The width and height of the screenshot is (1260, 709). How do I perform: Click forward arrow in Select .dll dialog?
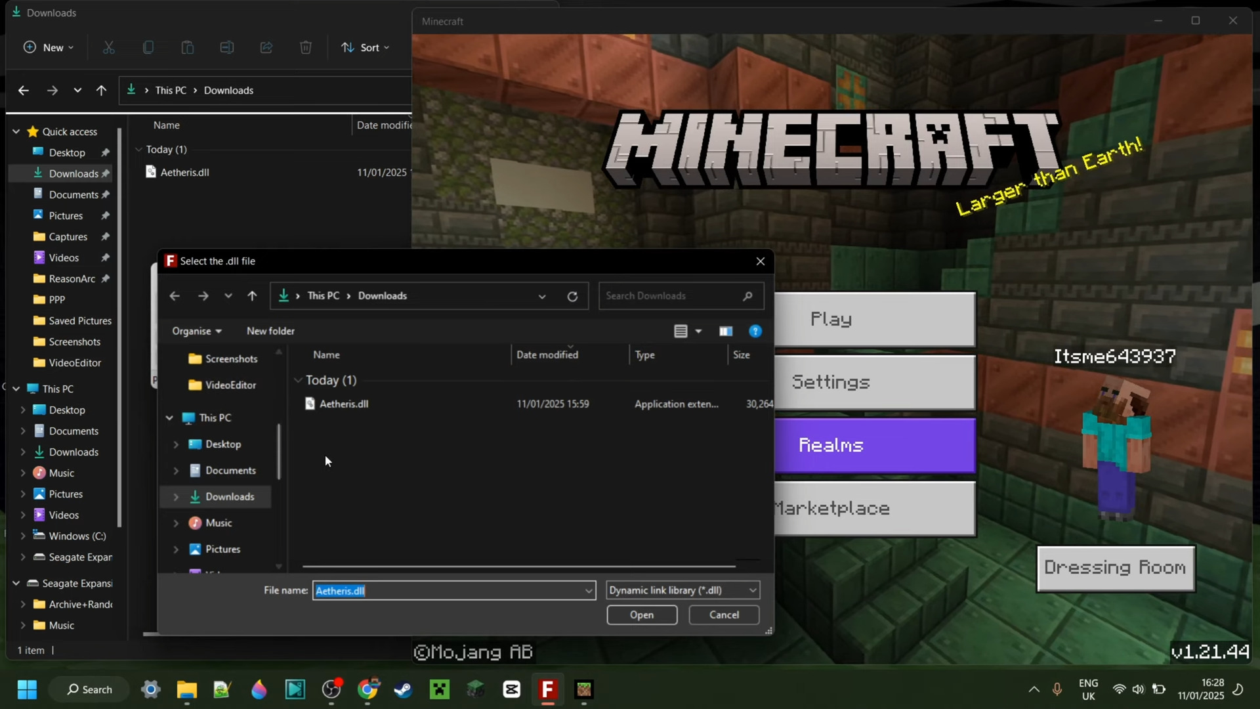[203, 296]
